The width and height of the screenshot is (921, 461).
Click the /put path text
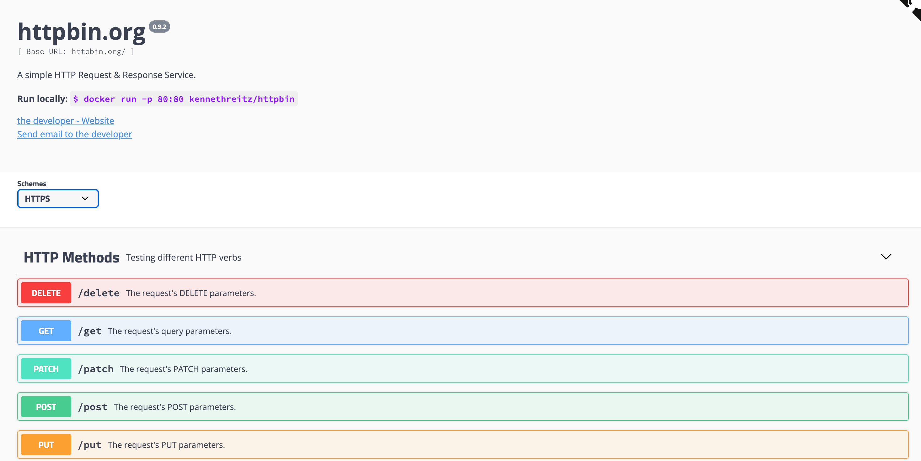(x=90, y=445)
